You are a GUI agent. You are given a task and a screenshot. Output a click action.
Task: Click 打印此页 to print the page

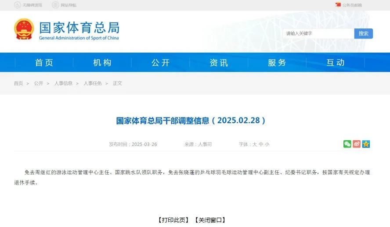(173, 220)
